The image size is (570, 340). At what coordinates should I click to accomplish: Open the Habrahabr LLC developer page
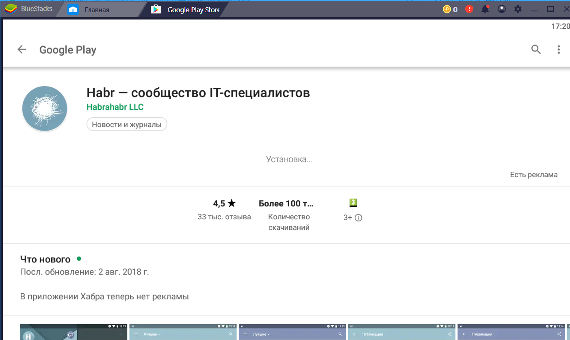point(115,107)
